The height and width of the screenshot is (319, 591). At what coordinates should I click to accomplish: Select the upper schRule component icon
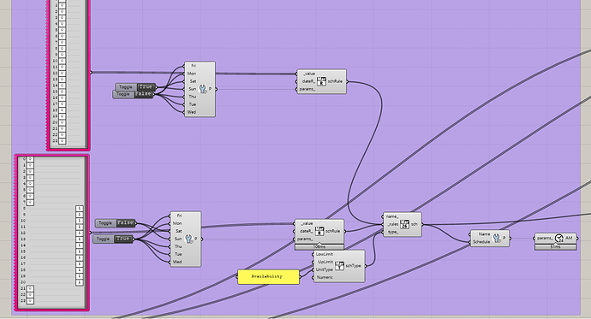click(321, 81)
